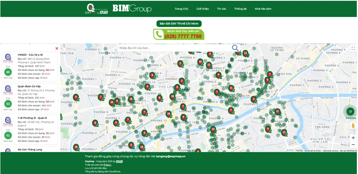Zoom in the map with plus button
Image resolution: width=358 pixels, height=174 pixels.
click(x=353, y=138)
